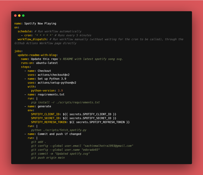Screen dimensions: 203x175
Task: Click the 'schedule' keyword
Action: coord(24,31)
